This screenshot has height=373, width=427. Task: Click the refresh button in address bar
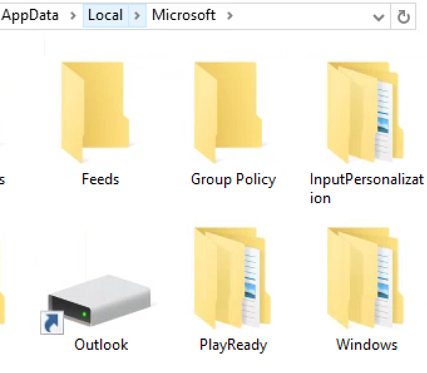[x=403, y=16]
